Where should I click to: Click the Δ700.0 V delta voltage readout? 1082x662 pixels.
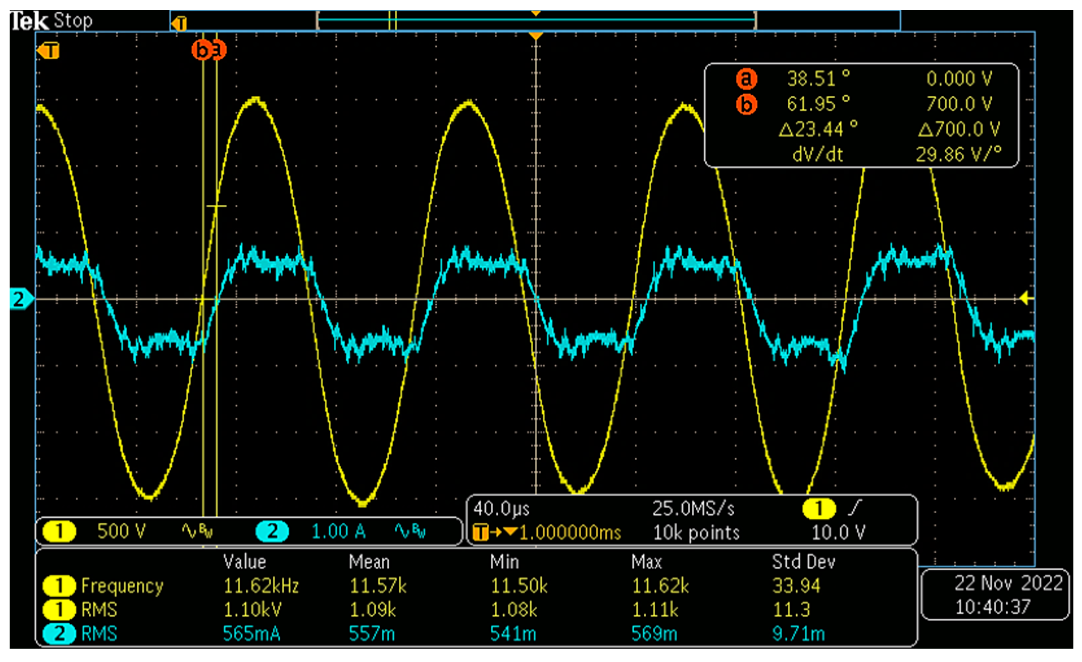[959, 129]
